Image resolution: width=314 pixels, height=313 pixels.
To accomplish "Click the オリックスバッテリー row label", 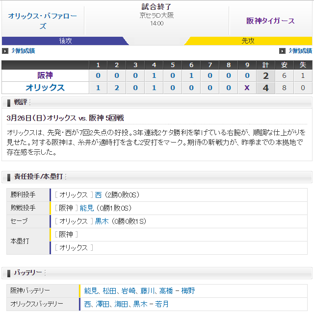I will [x=37, y=304].
